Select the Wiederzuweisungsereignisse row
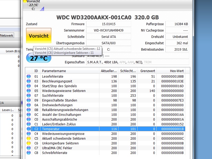The image size is (212, 159). (105, 134)
